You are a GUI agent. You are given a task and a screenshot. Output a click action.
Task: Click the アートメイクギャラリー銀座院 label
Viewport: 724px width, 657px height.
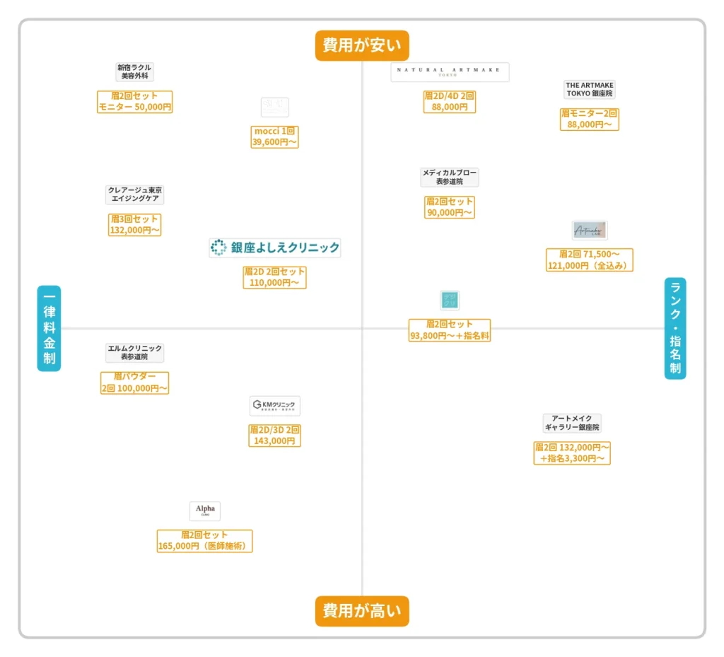(572, 423)
